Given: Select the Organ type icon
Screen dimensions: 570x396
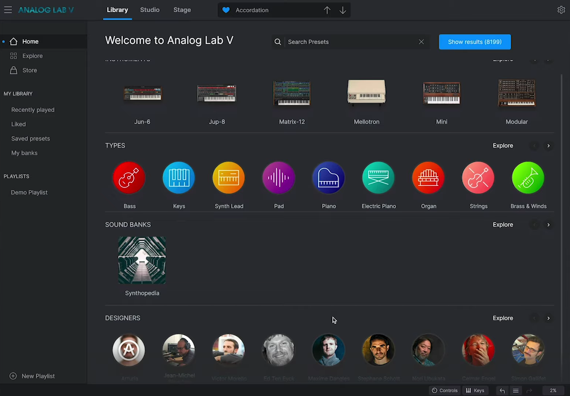Looking at the screenshot, I should (x=428, y=178).
